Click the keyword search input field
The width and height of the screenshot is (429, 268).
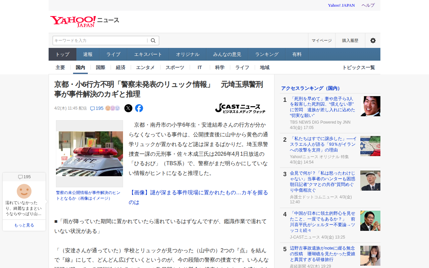(x=100, y=41)
